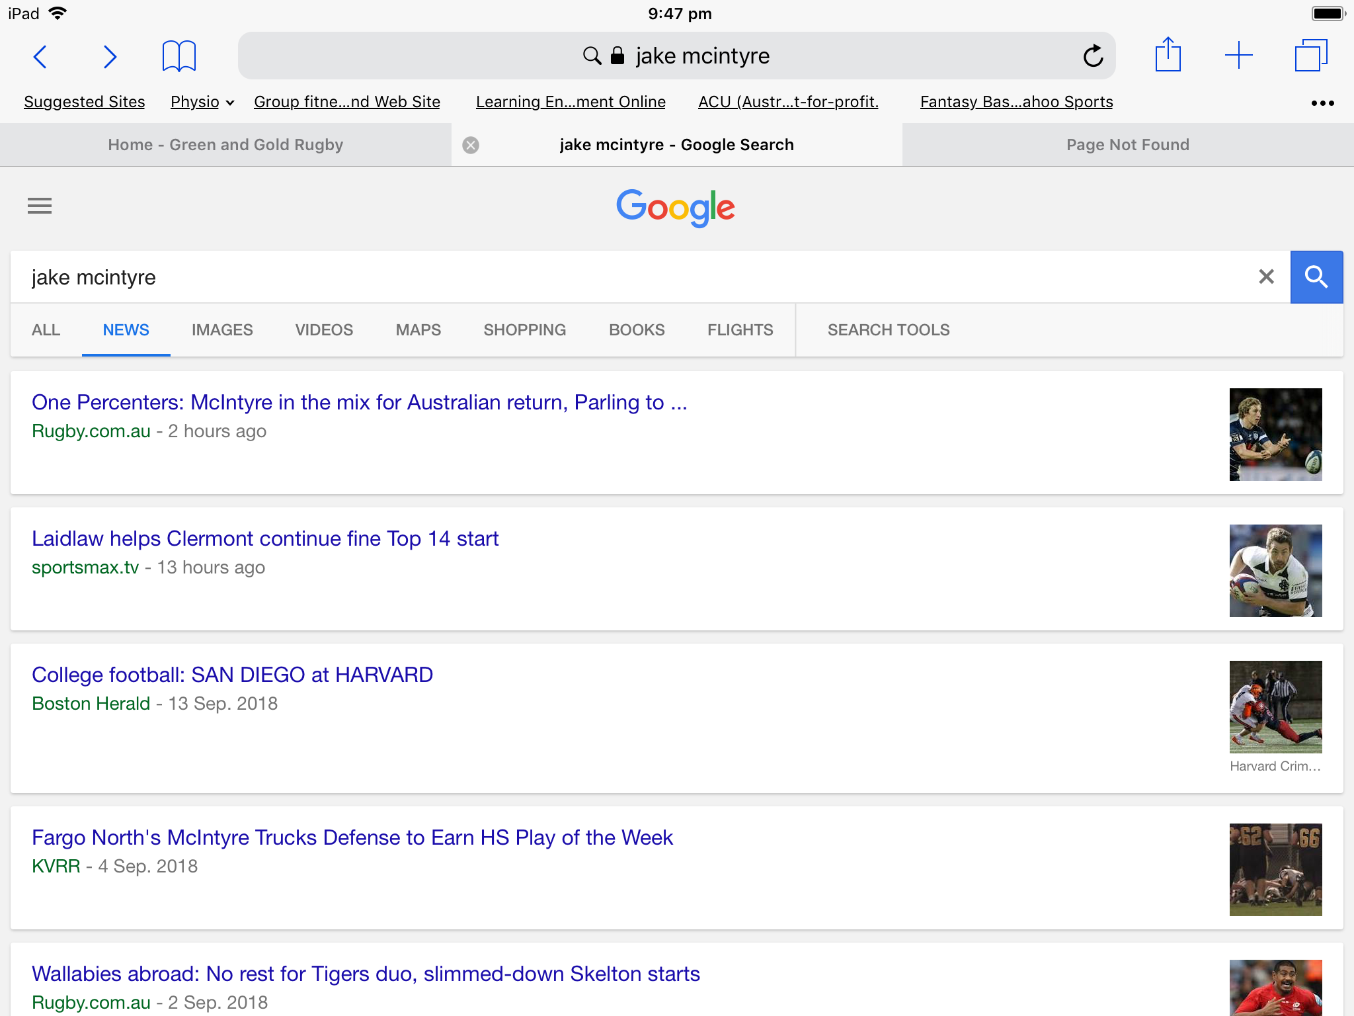Expand the Physio bookmarks folder
The height and width of the screenshot is (1016, 1354).
coord(202,102)
